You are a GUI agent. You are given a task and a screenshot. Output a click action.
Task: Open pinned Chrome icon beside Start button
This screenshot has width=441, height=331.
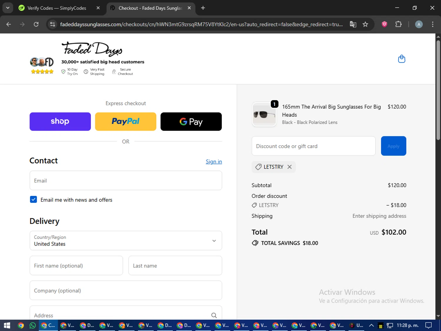(x=21, y=325)
